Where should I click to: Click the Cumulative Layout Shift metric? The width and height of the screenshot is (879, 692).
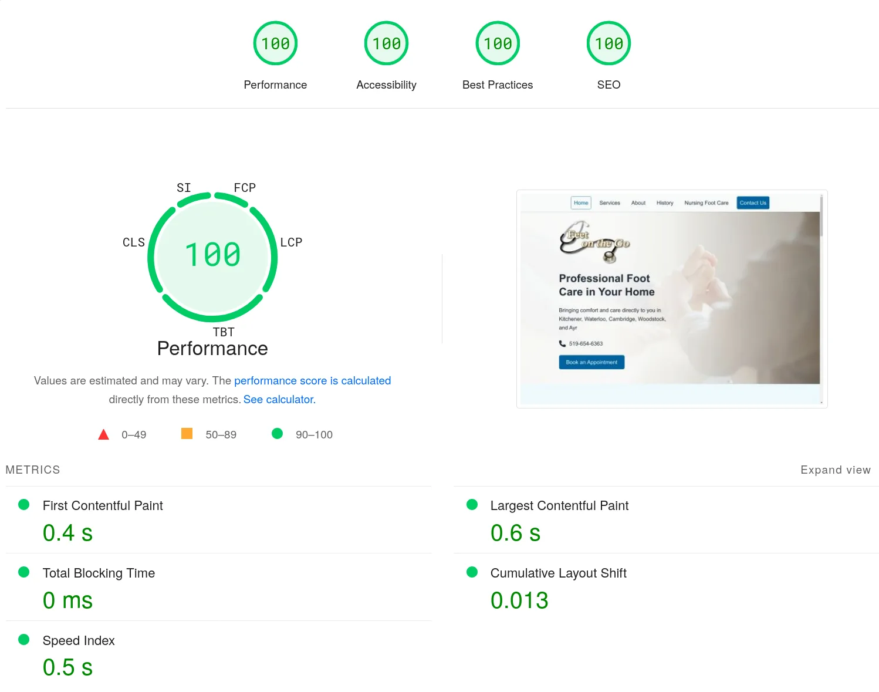666,588
